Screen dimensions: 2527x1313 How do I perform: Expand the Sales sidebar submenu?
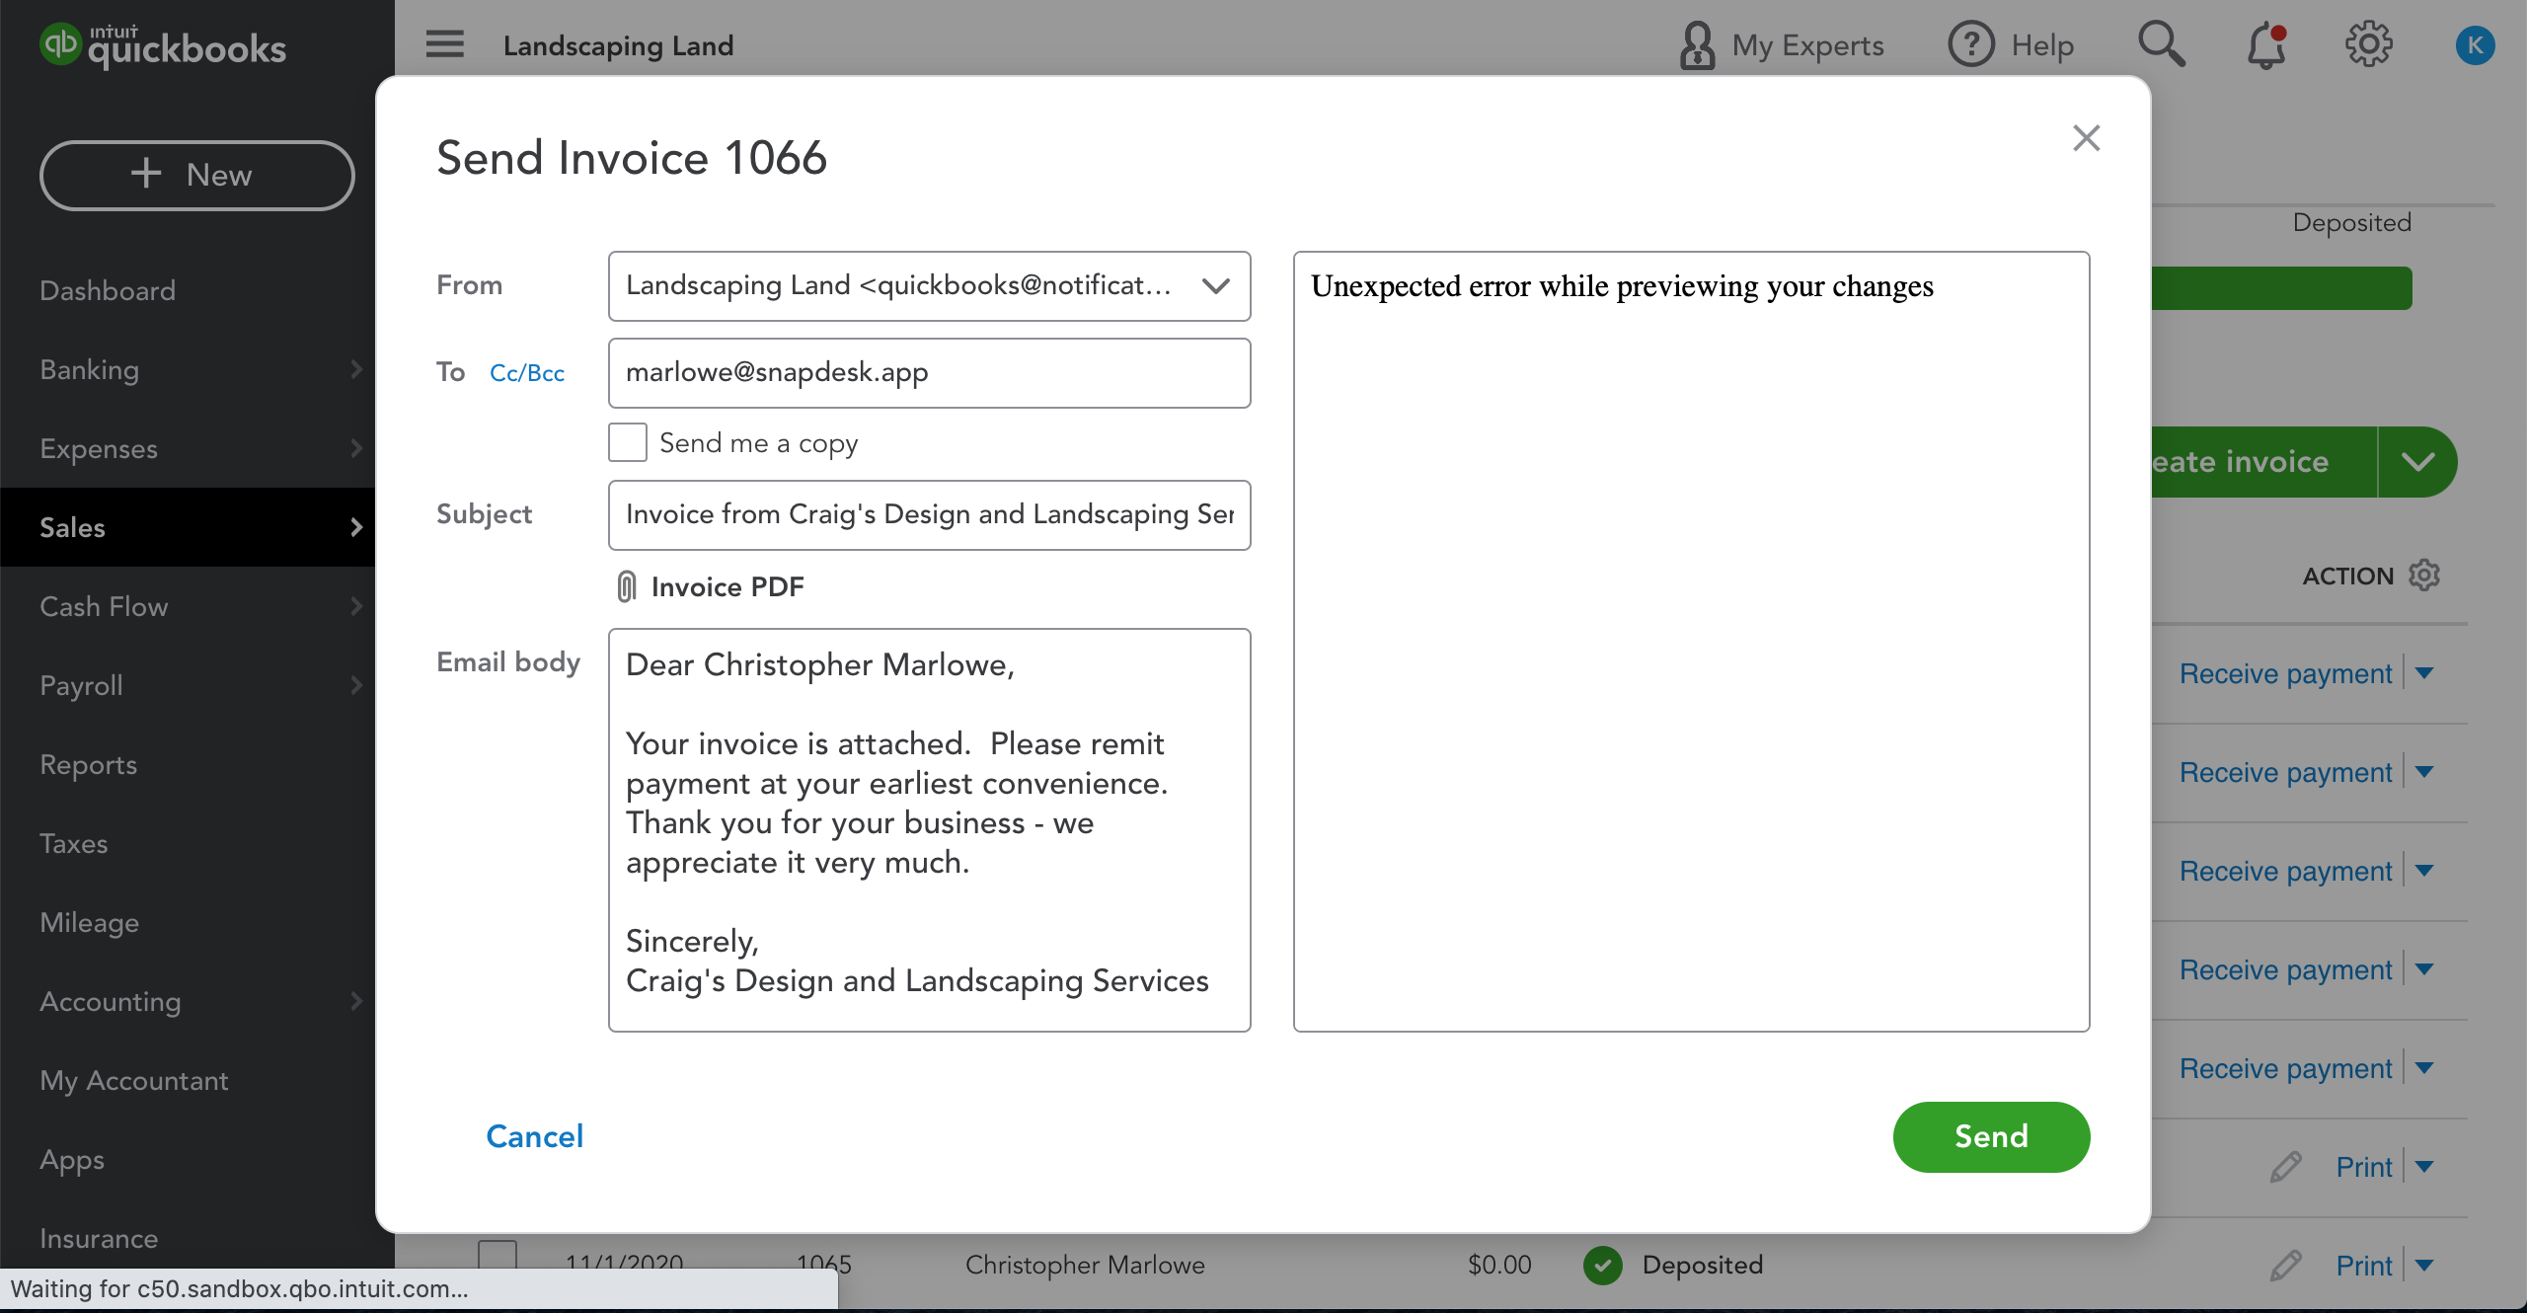coord(356,527)
